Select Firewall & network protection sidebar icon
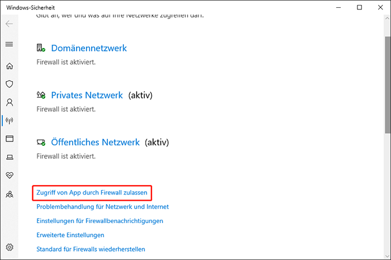Viewport: 391px width, 260px height. tap(9, 120)
